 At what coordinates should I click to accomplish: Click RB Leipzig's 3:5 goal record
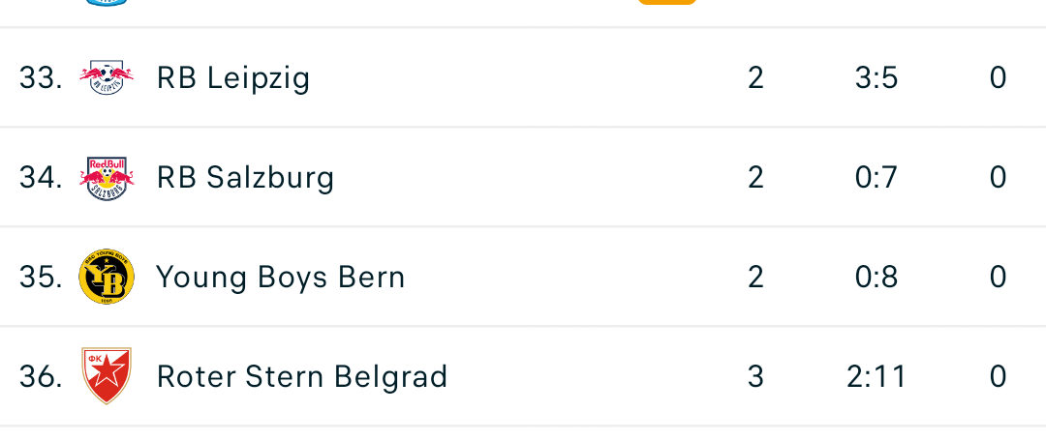[x=877, y=77]
